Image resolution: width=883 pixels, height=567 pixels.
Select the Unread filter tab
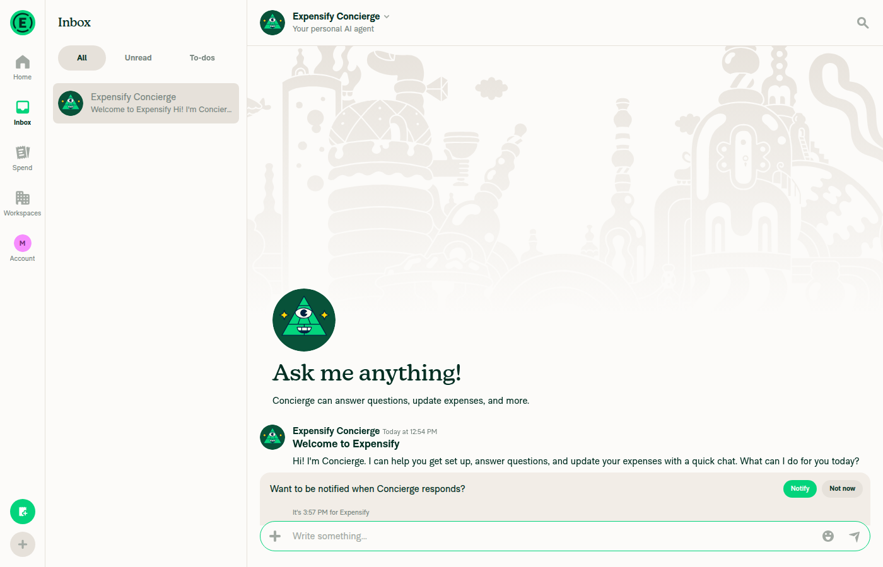pyautogui.click(x=138, y=58)
